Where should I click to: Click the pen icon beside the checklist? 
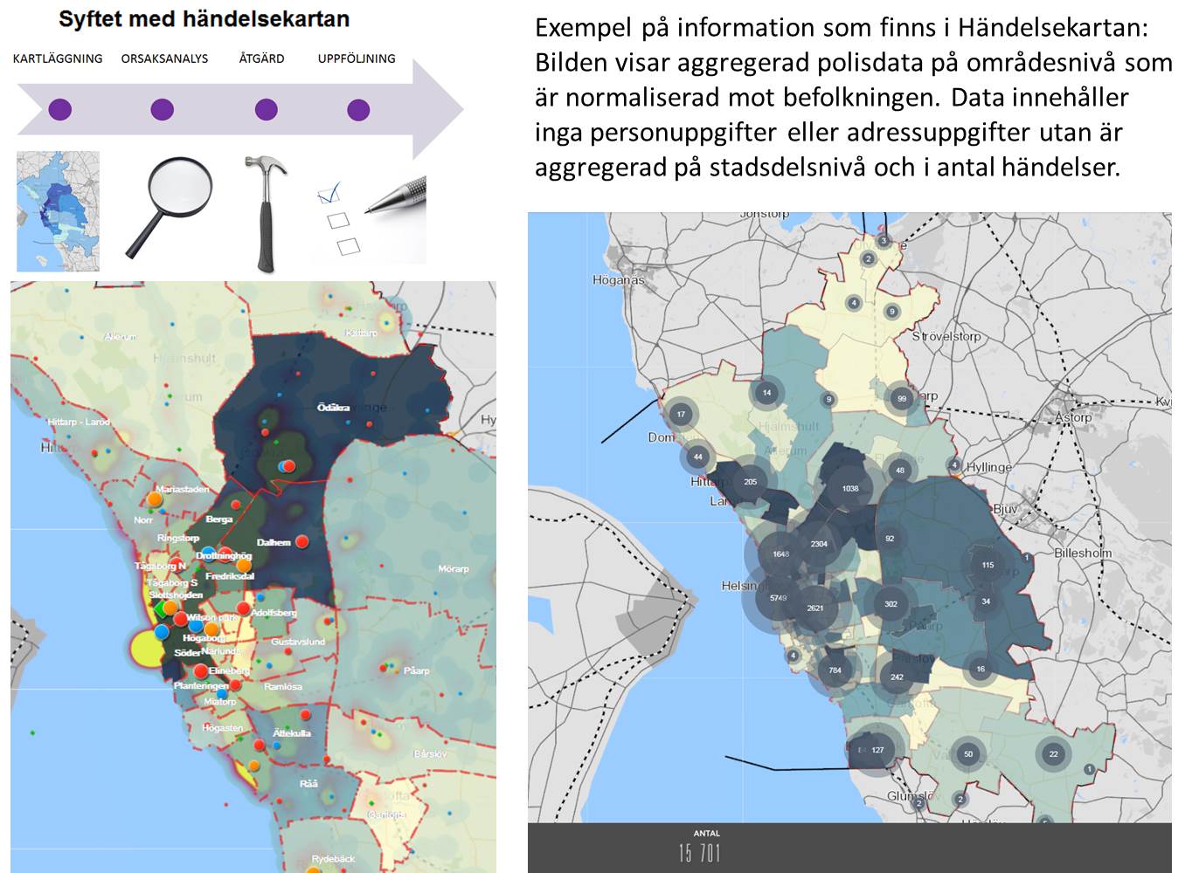click(395, 196)
